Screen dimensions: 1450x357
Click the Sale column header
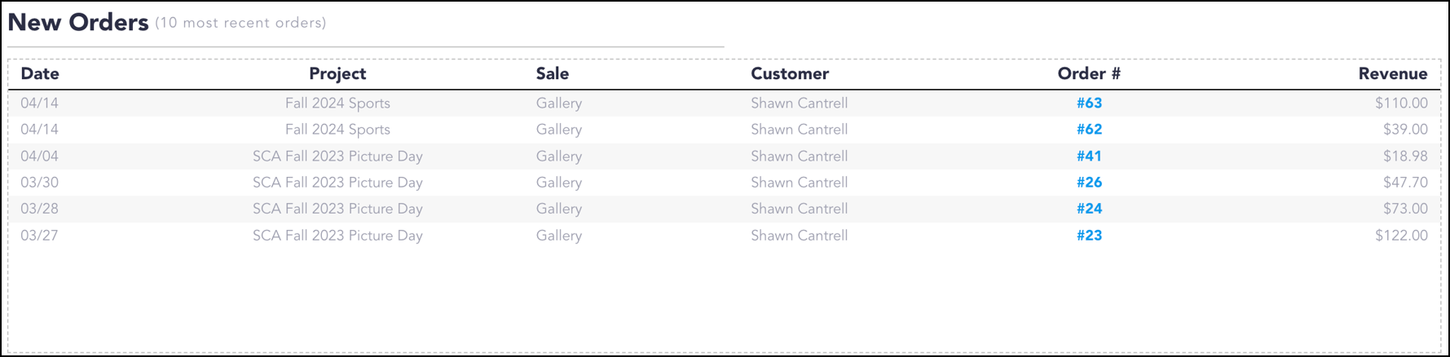[553, 74]
